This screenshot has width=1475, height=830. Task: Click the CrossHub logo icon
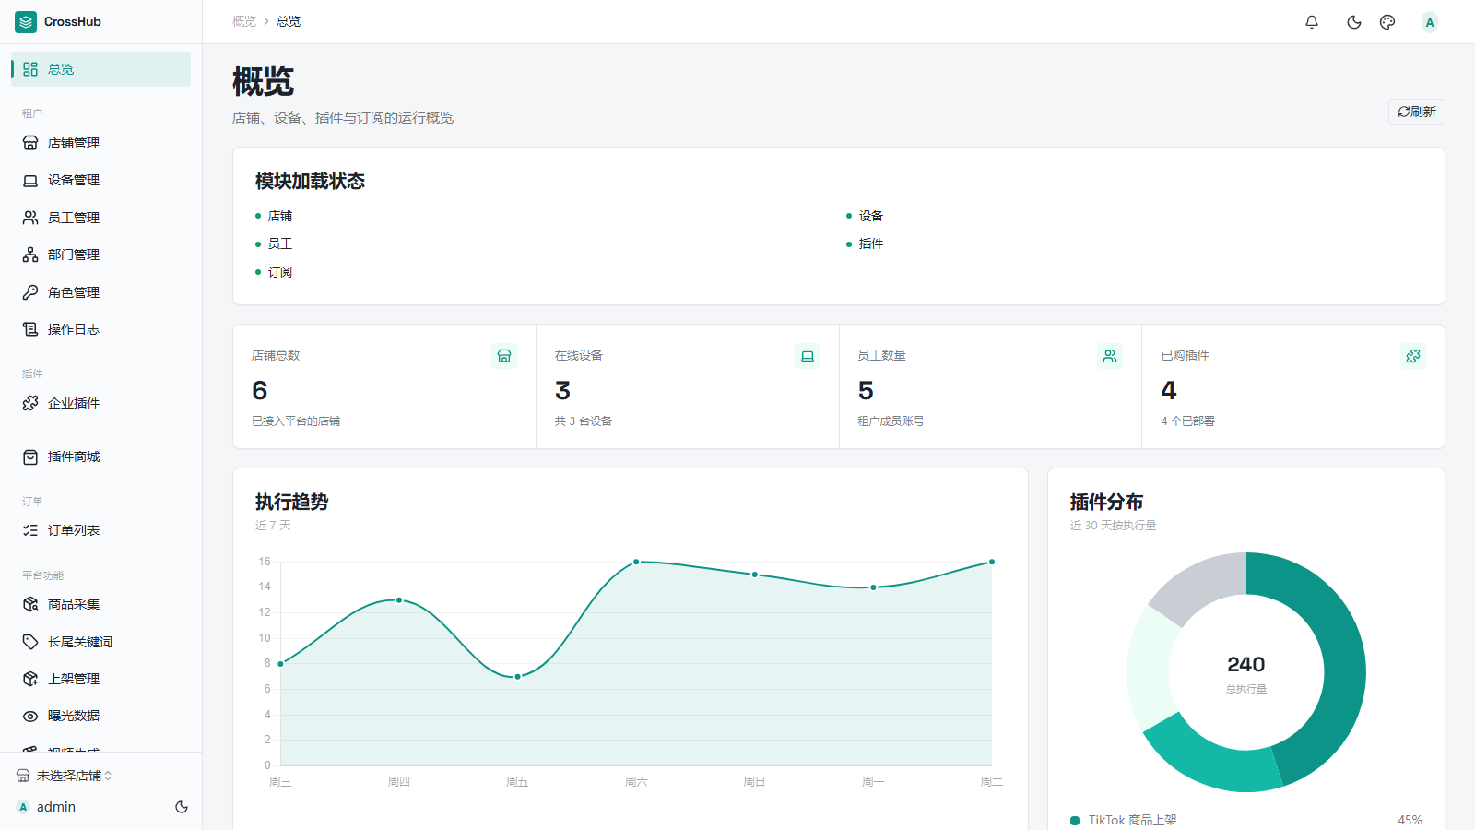[x=26, y=21]
